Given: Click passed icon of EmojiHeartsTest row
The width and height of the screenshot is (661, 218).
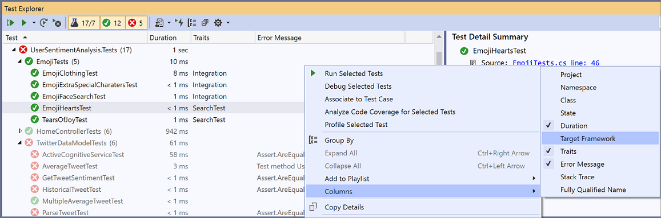Looking at the screenshot, I should (35, 108).
